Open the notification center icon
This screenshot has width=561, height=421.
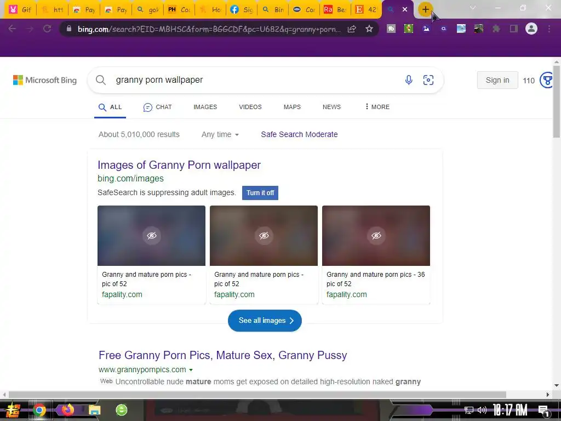pyautogui.click(x=543, y=411)
